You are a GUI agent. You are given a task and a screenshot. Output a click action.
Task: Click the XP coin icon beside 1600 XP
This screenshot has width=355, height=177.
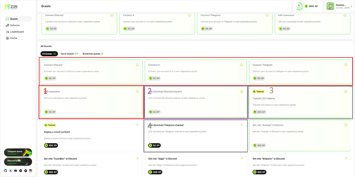click(x=306, y=6)
